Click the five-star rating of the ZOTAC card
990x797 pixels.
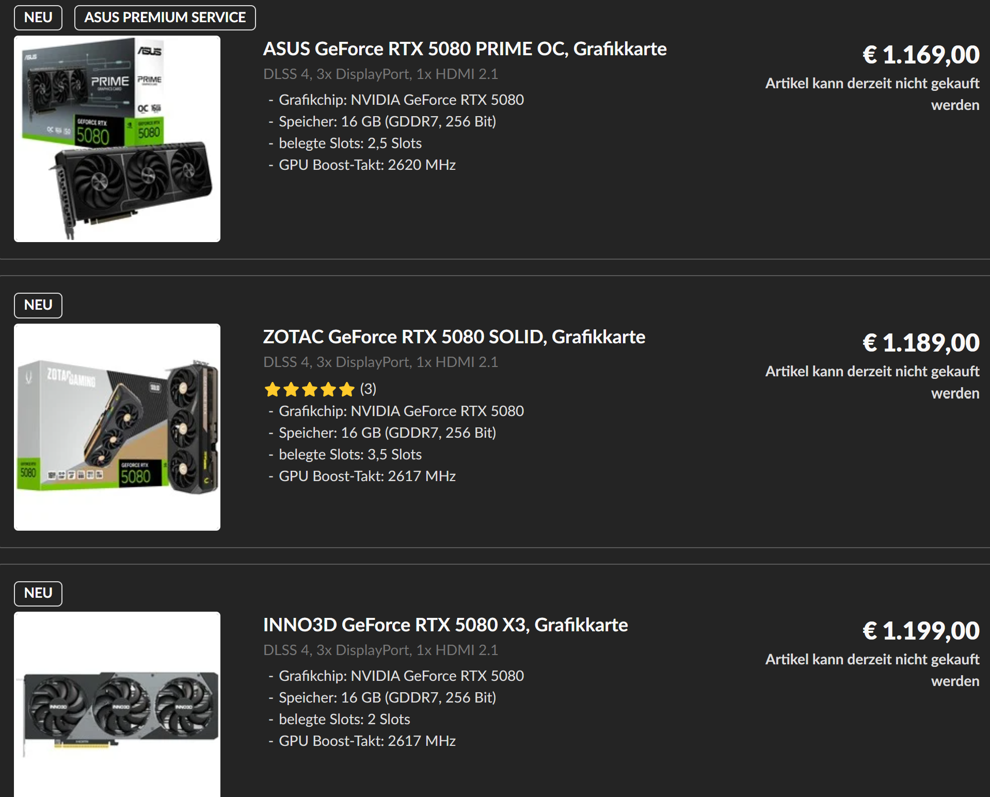point(310,389)
